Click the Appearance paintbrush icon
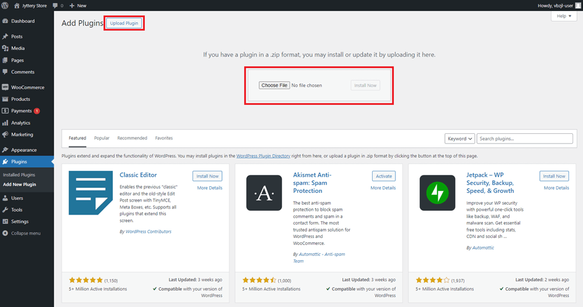 click(x=5, y=150)
